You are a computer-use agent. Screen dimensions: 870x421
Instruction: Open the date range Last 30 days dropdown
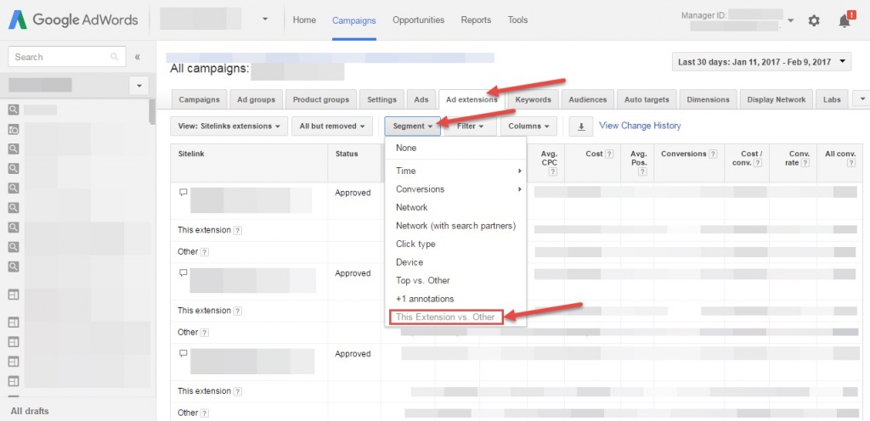pyautogui.click(x=761, y=61)
